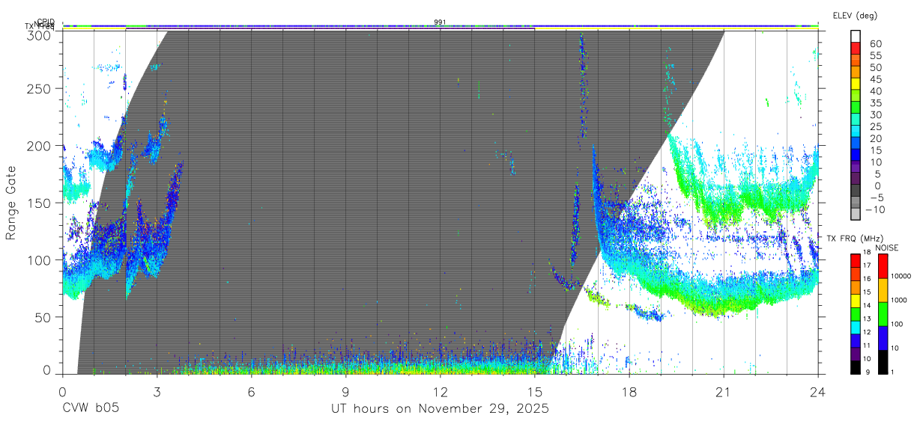Viewport: 920px width, 424px height.
Task: Click the '50' tick on Range Gate axis
Action: tap(41, 317)
